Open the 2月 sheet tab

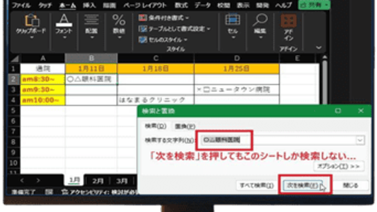[98, 181]
